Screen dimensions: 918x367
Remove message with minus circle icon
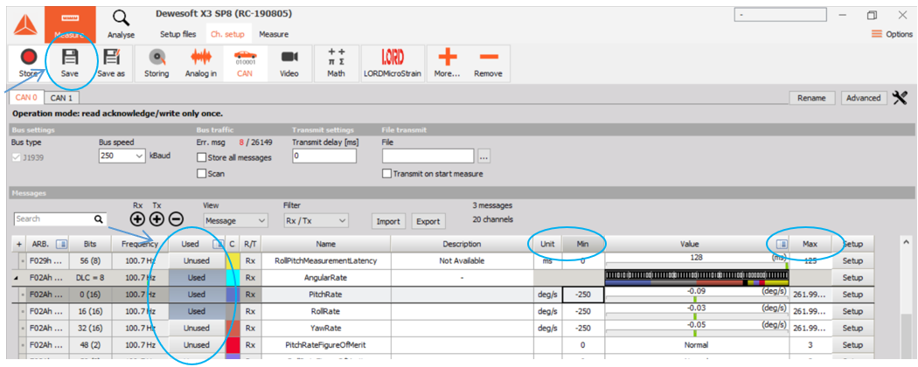click(x=176, y=219)
